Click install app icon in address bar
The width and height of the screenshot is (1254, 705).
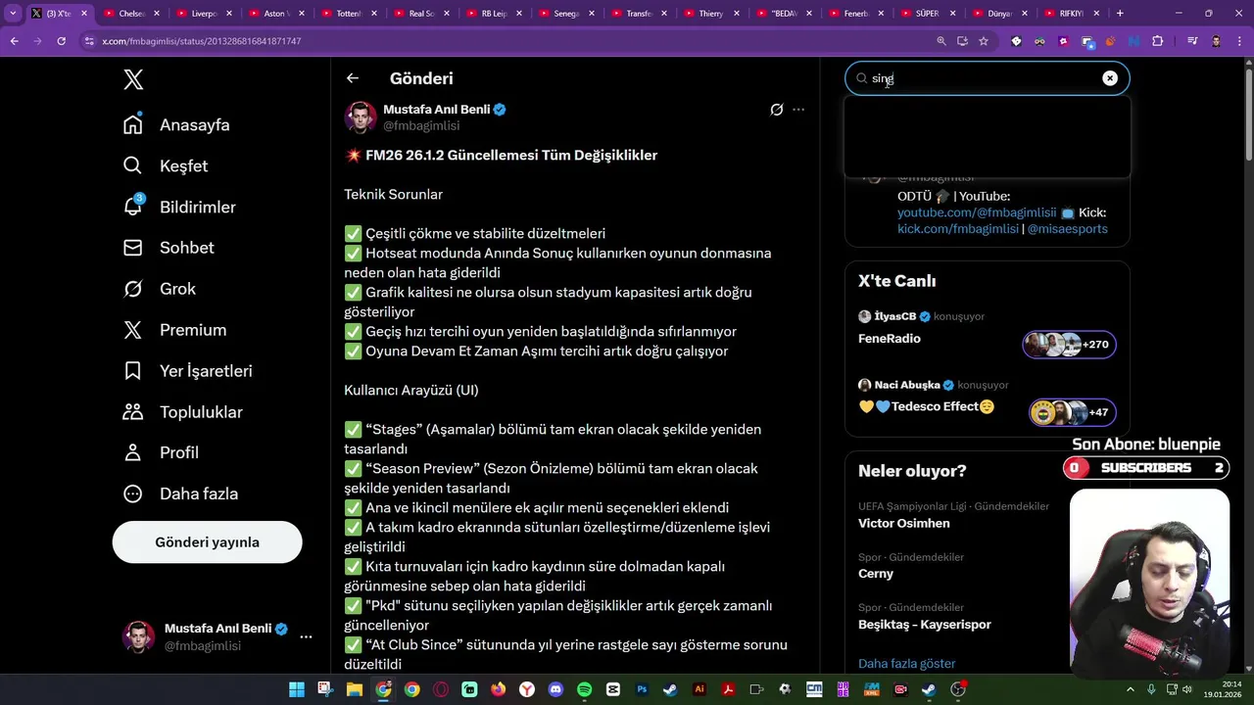(962, 41)
